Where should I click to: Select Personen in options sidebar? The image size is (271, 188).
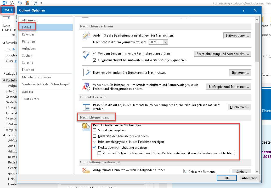46,42
